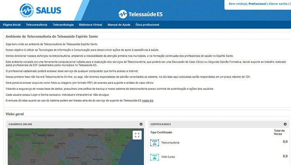The width and height of the screenshot is (291, 165).
Task: Click the Alterar senha link
Action: (x=278, y=4)
